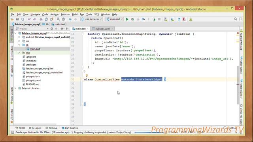Click the Open folder toolbar icon
This screenshot has width=253, height=142.
tap(12, 19)
